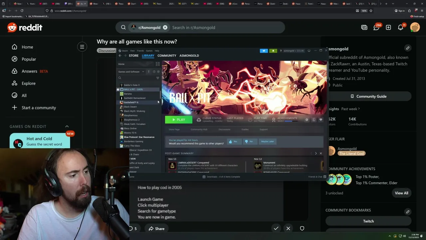Image resolution: width=426 pixels, height=240 pixels.
Task: Open mod shield icon under the post
Action: coord(302,228)
